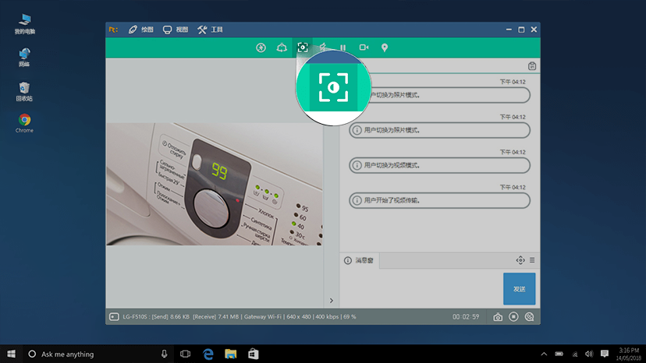Open the hamburger list menu by message tab
The width and height of the screenshot is (646, 363).
click(x=532, y=260)
